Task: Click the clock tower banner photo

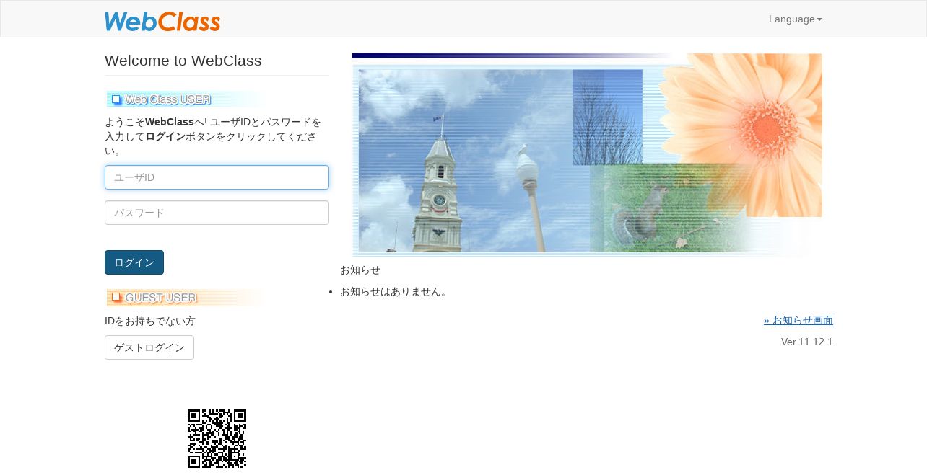Action: [587, 154]
